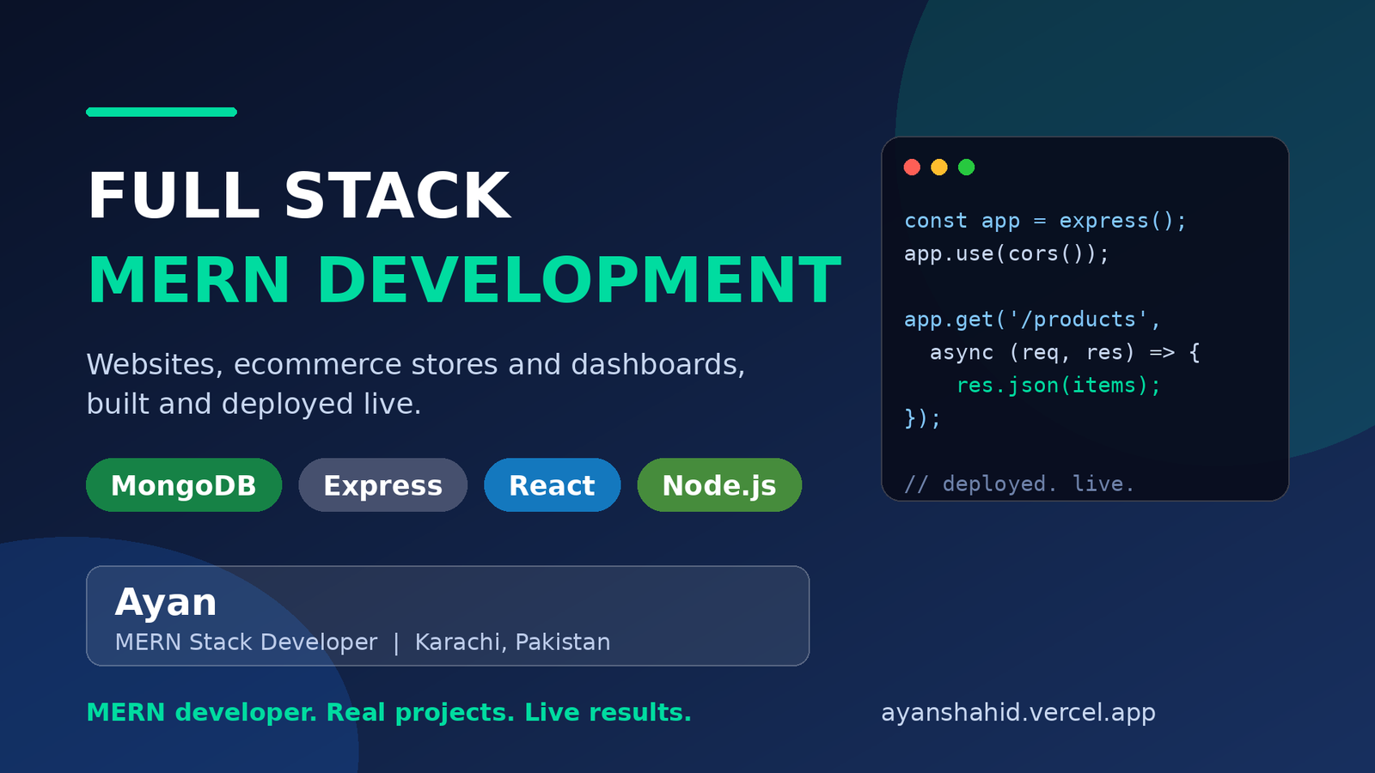Click the line "Websites, ecommerce stores and dashboards,"

tap(416, 365)
